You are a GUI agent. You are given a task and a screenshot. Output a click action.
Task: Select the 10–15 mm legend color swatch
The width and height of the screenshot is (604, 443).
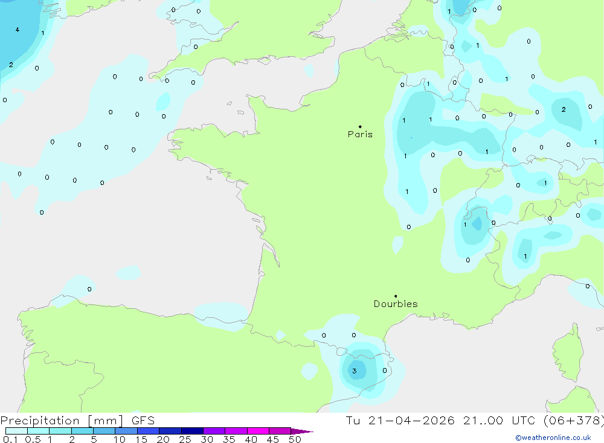(x=126, y=431)
